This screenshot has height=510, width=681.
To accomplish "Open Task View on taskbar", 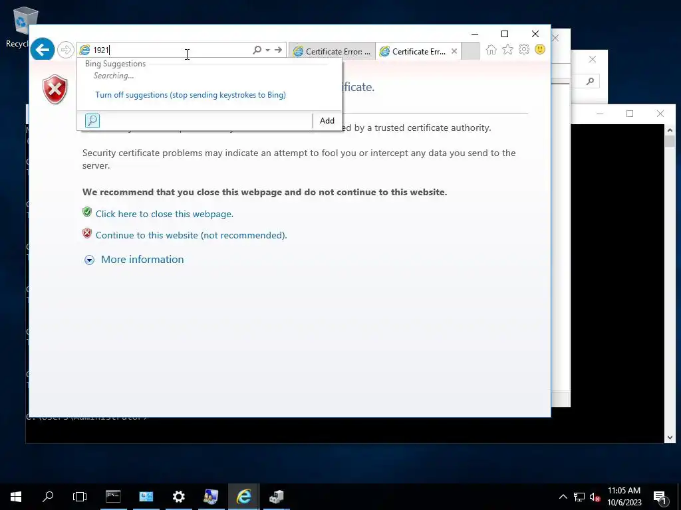I will (x=80, y=497).
